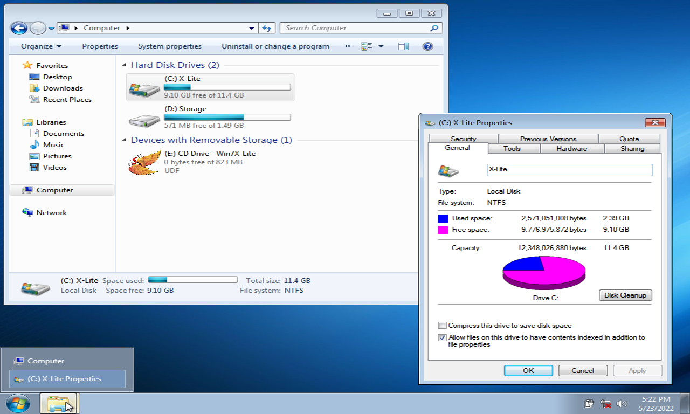Select the (E:) CD Drive Win7X-Lite icon

pos(144,162)
